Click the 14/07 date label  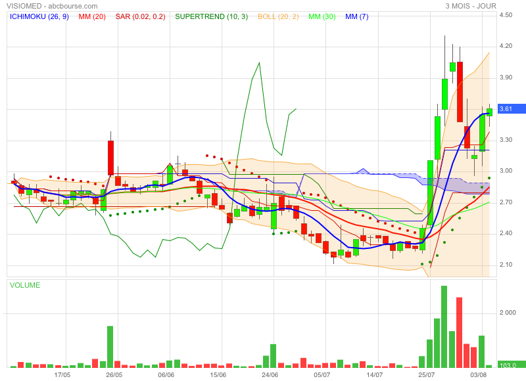pyautogui.click(x=374, y=374)
